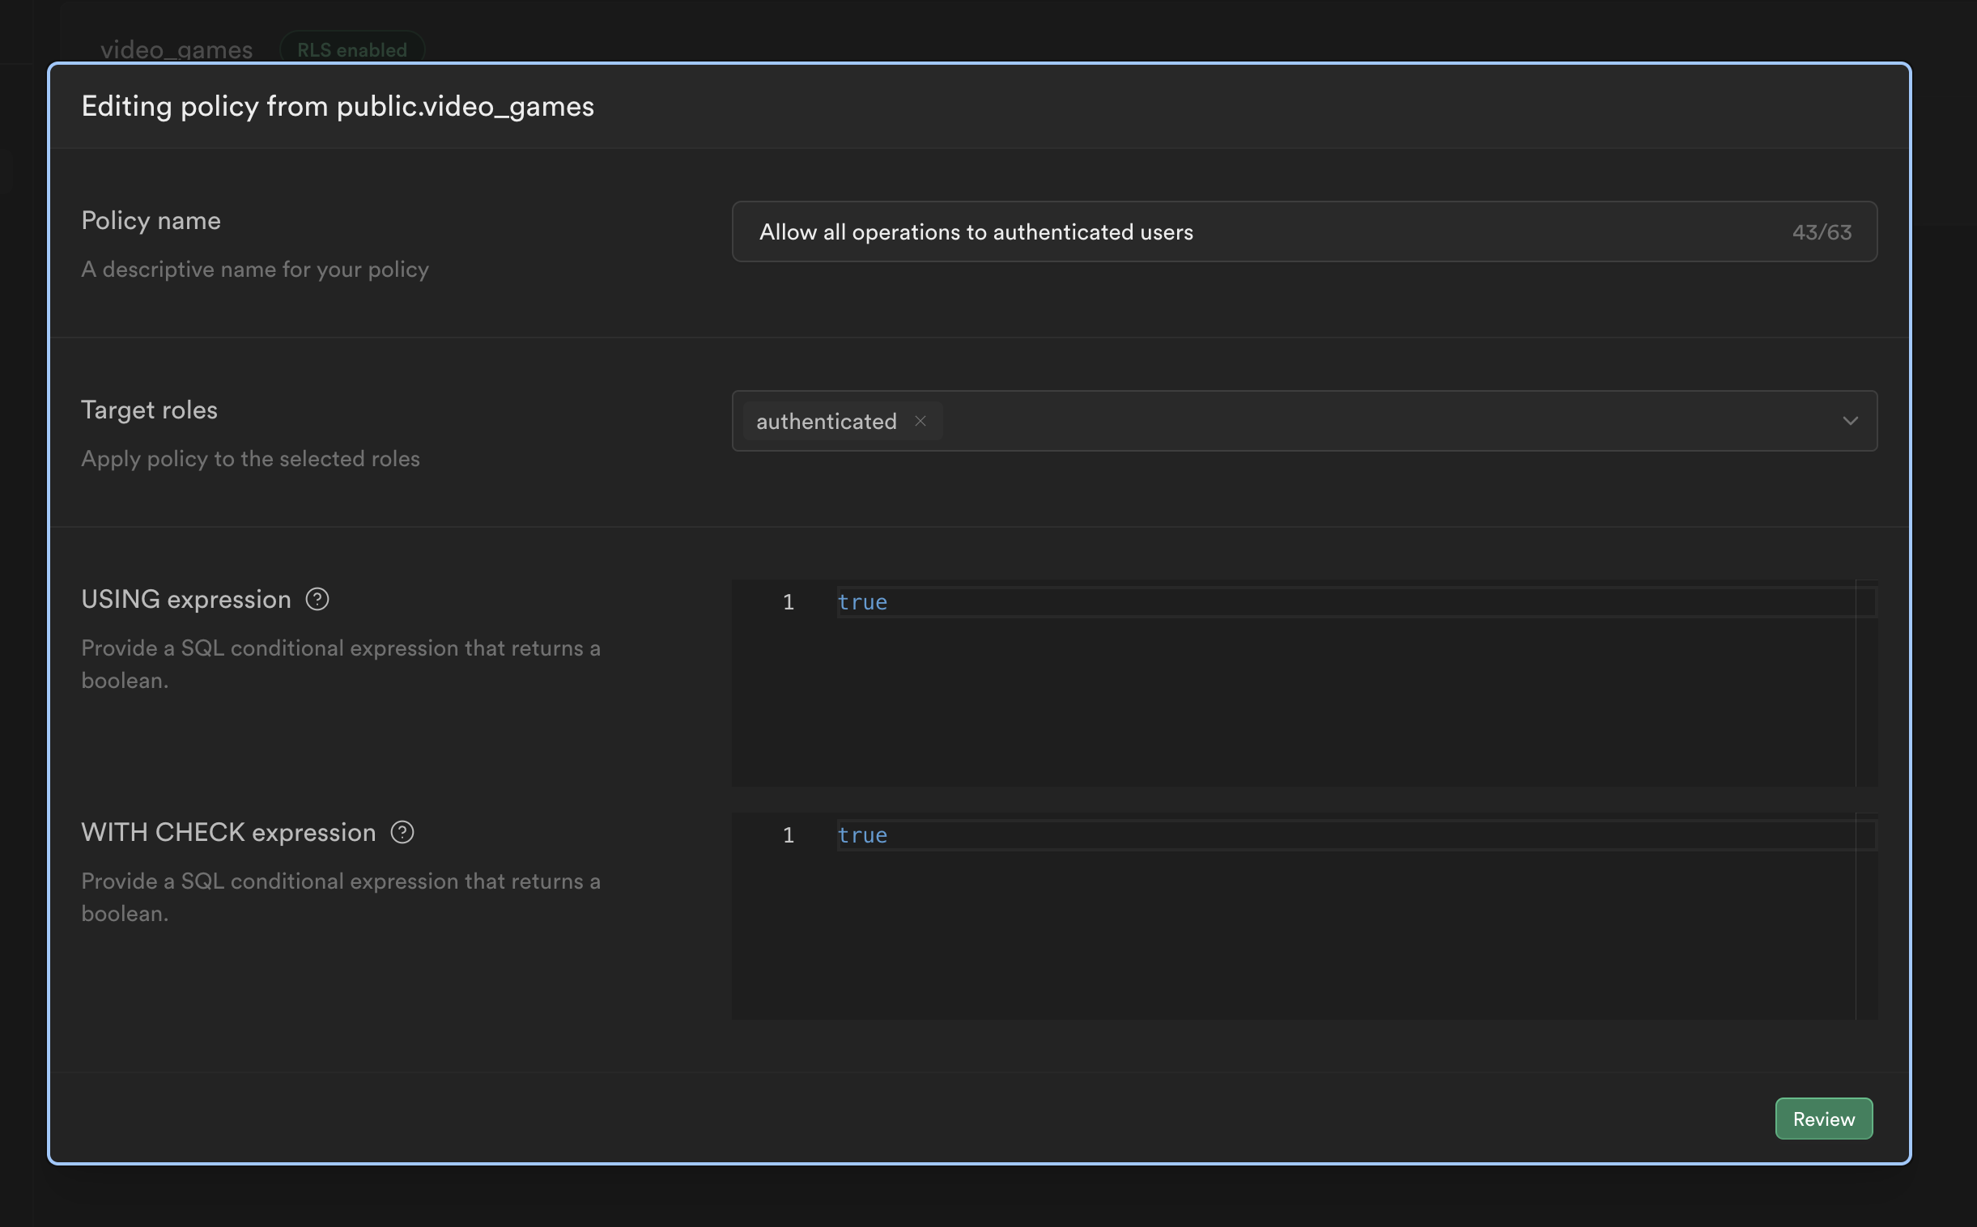The height and width of the screenshot is (1227, 1977).
Task: Click the RLS enabled badge
Action: pyautogui.click(x=351, y=49)
